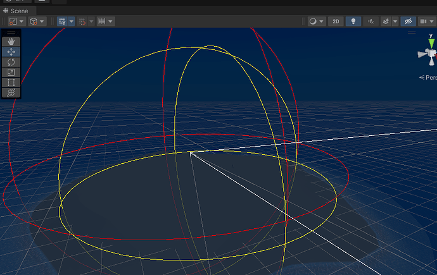Click the left gray gizmo cone
Image resolution: width=437 pixels, height=275 pixels.
click(x=422, y=54)
